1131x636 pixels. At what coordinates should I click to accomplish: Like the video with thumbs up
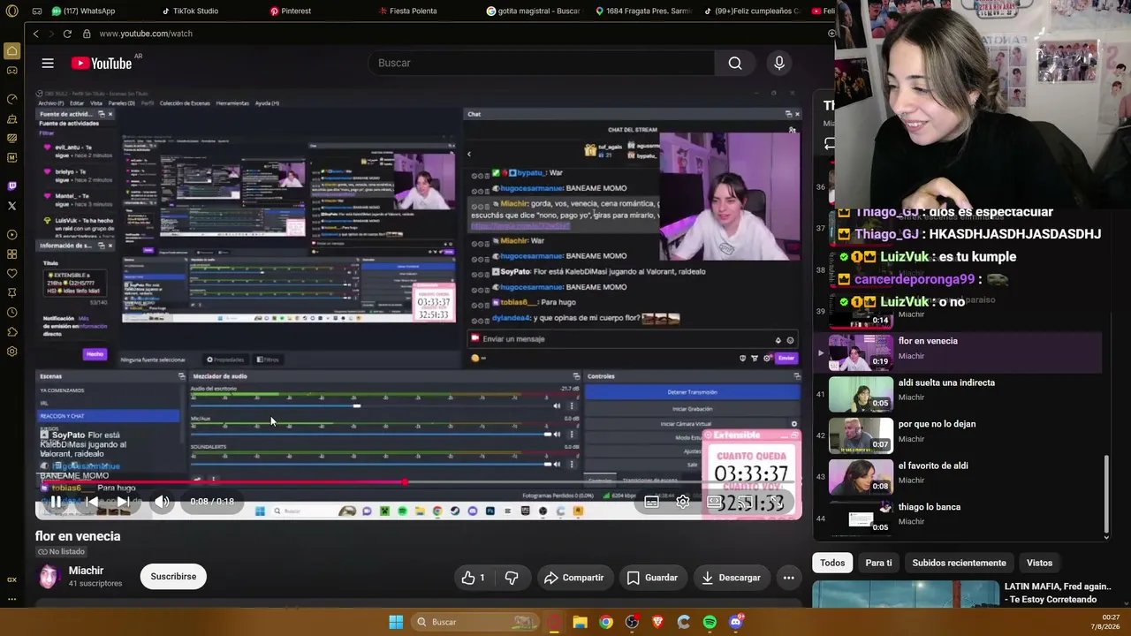tap(473, 578)
